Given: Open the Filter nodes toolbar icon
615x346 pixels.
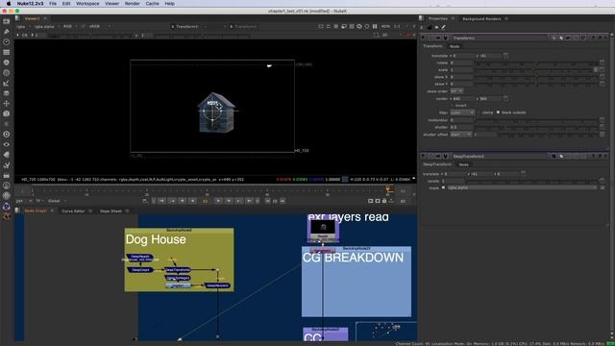Looking at the screenshot, I should pyautogui.click(x=7, y=73).
